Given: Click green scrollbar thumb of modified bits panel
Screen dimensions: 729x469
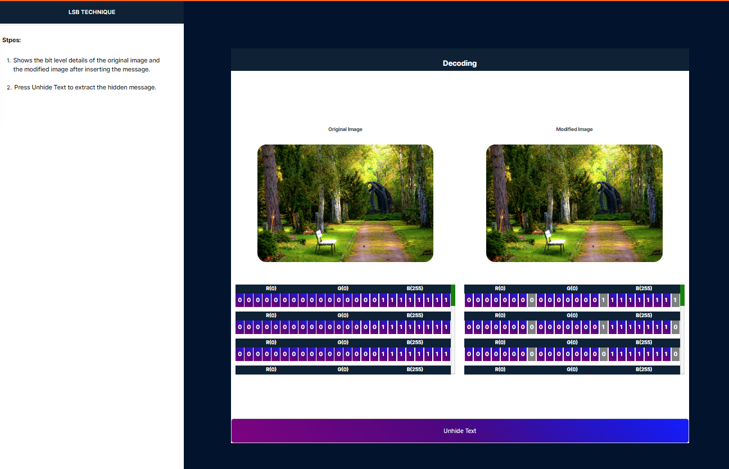Looking at the screenshot, I should [682, 295].
